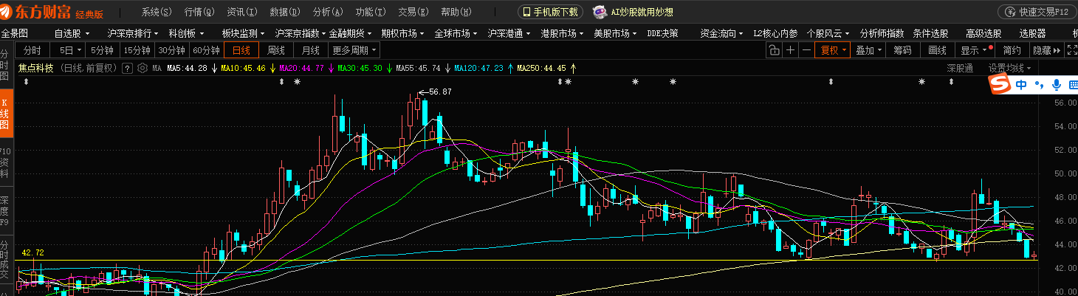The width and height of the screenshot is (1078, 296).
Task: Expand the 全球市场 dropdown
Action: pyautogui.click(x=456, y=34)
